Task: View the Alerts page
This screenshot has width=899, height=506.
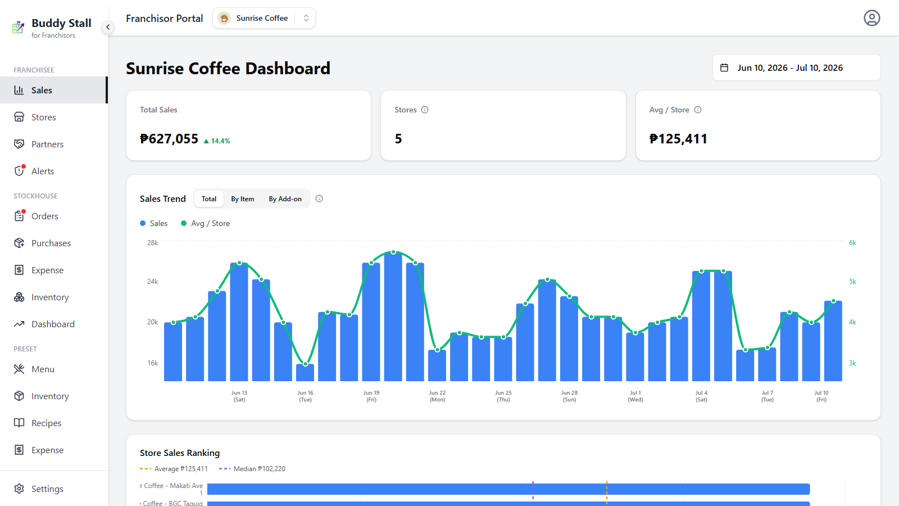Action: click(x=53, y=171)
